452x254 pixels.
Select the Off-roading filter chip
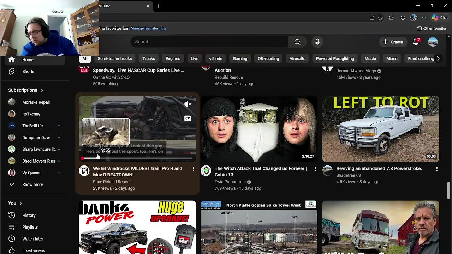[268, 59]
